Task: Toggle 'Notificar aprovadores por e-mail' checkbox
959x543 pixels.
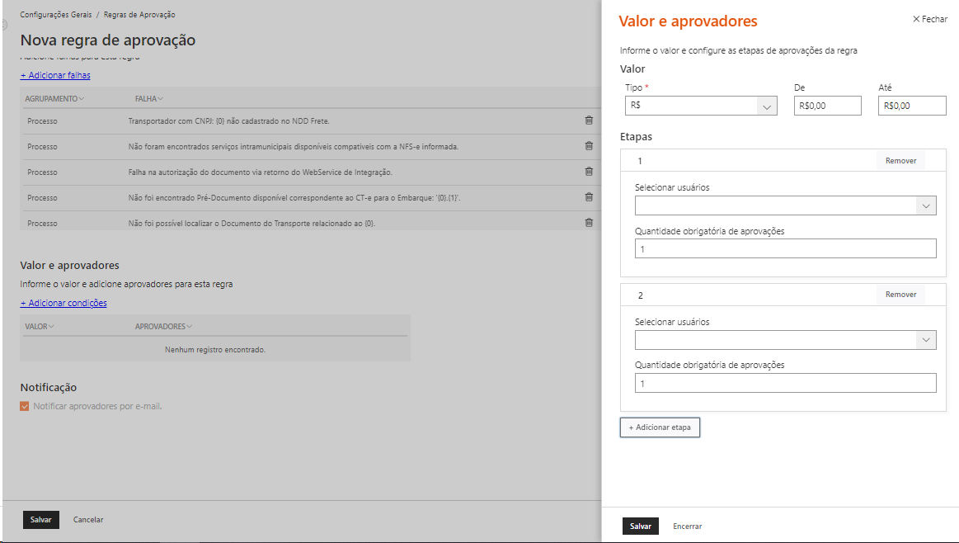Action: tap(25, 405)
